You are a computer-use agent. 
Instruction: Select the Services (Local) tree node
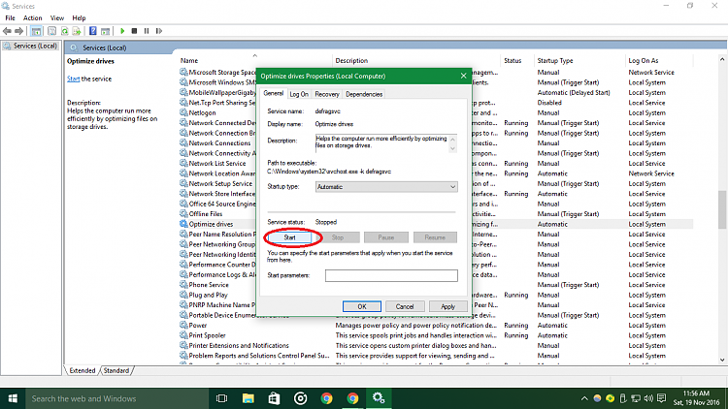point(30,46)
